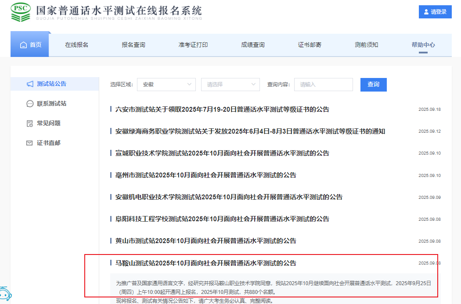Open the 请选择 city dropdown

pos(230,85)
